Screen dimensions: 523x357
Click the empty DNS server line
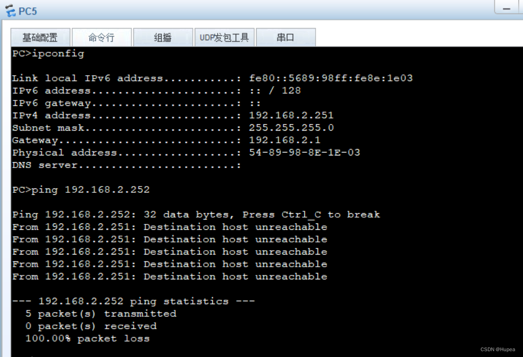pos(127,165)
